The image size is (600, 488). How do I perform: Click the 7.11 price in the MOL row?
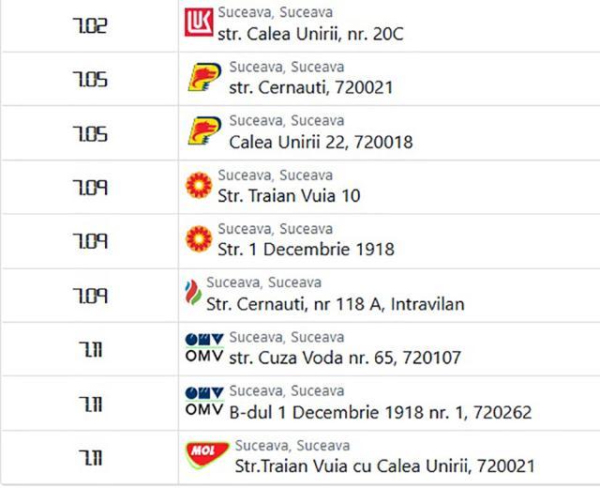tap(91, 457)
